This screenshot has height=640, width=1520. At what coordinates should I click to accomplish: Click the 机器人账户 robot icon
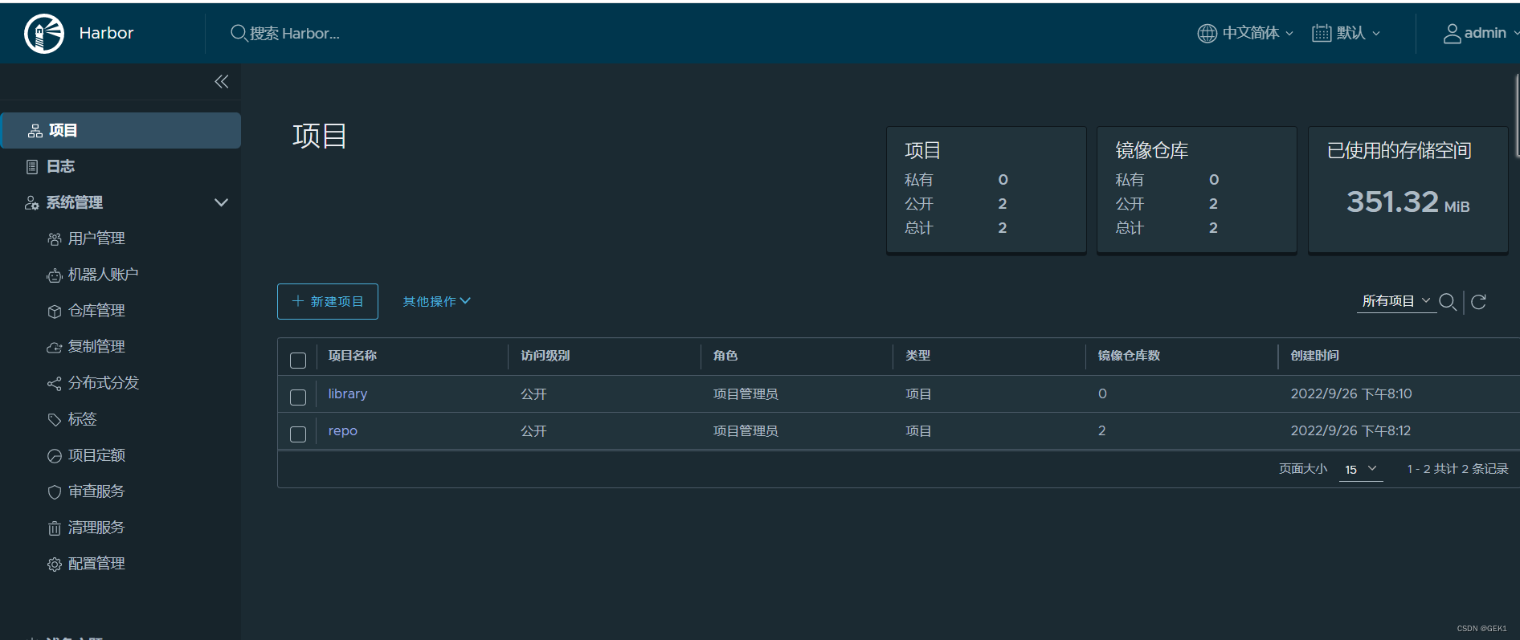tap(55, 275)
